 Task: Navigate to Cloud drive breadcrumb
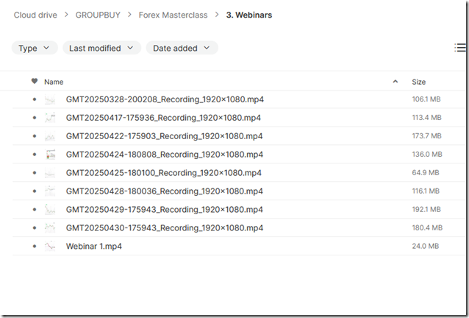(37, 15)
